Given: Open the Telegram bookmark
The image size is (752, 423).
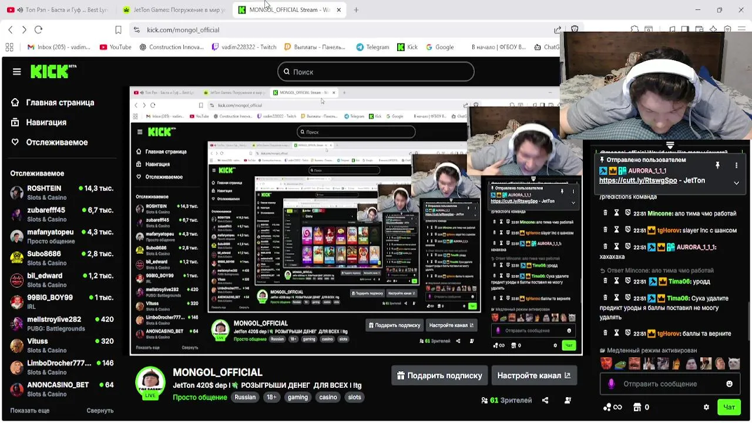Looking at the screenshot, I should 372,47.
